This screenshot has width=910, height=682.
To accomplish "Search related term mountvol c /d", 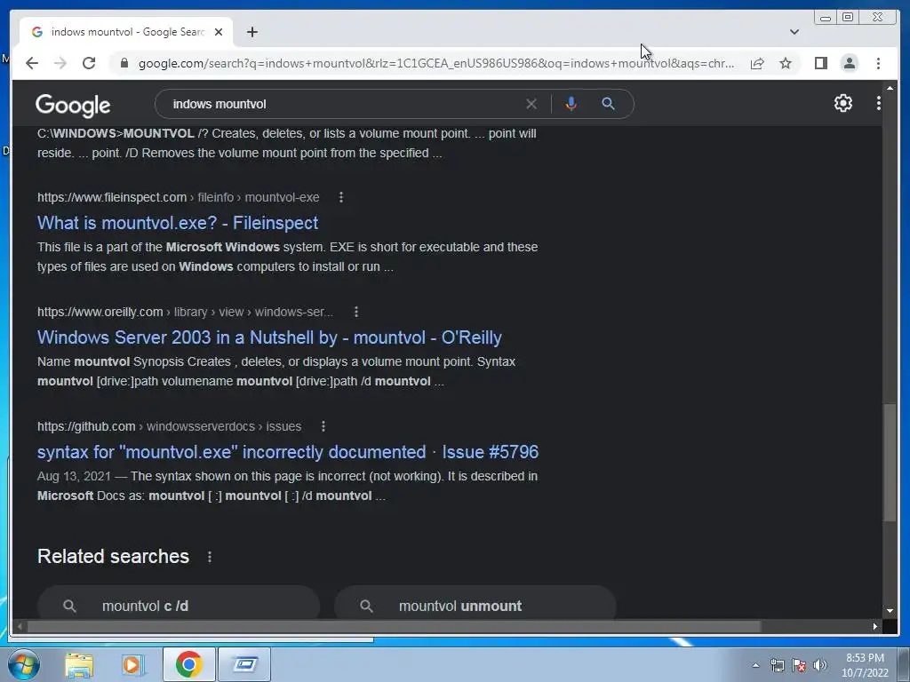I will click(x=179, y=606).
